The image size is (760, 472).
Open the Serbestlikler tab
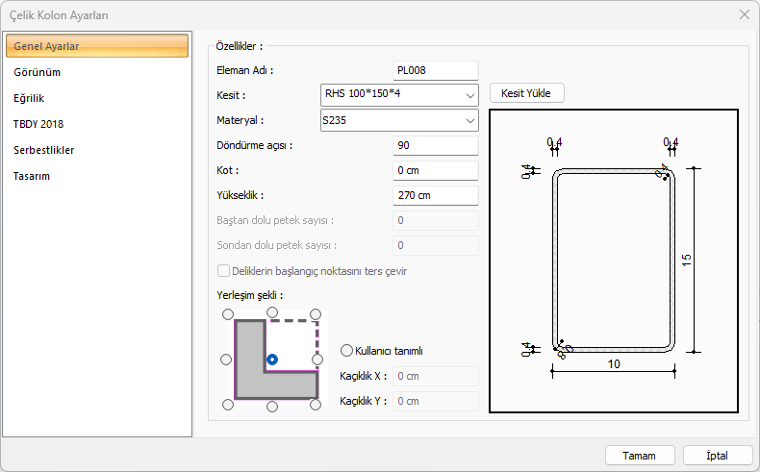click(x=44, y=150)
